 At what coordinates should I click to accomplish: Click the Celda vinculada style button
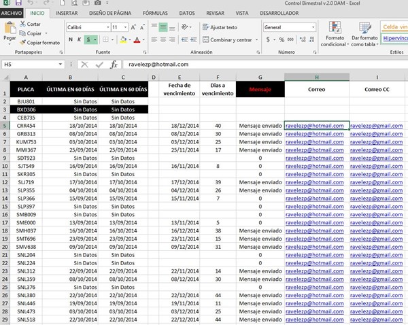(x=394, y=27)
